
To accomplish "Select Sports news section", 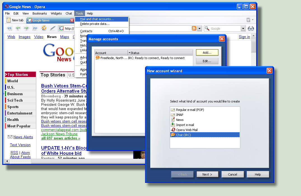I will [x=20, y=107].
